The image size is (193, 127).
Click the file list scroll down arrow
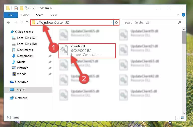click(x=184, y=113)
